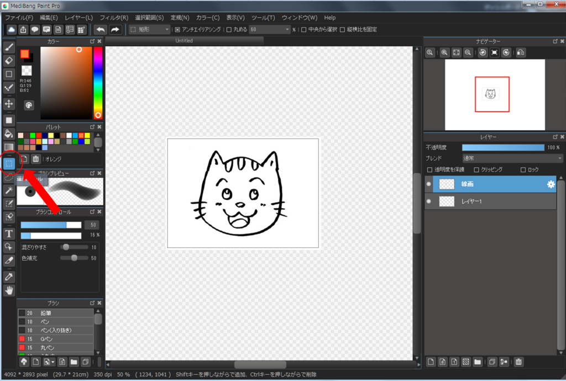Click the brush size value field 50
The height and width of the screenshot is (381, 566).
click(93, 225)
